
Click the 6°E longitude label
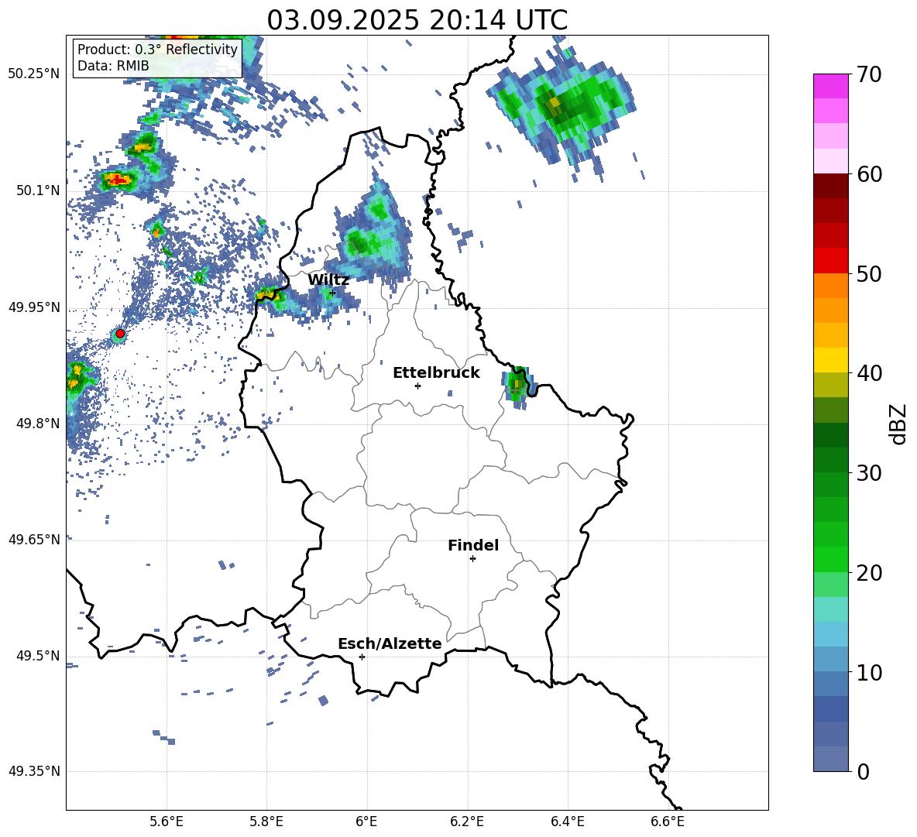[366, 822]
